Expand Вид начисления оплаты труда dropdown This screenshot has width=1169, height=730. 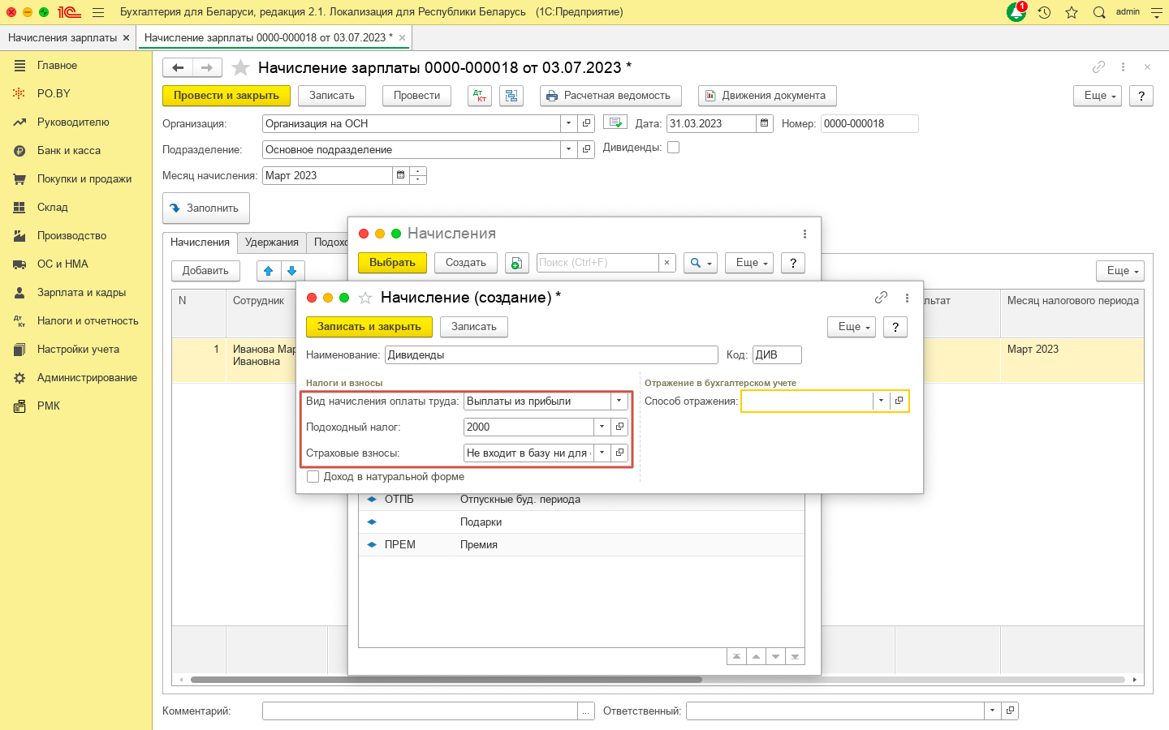(619, 401)
